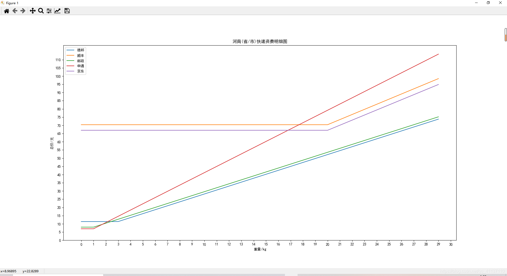Click the y-axis tick label 5
This screenshot has height=276, width=507.
click(60, 232)
